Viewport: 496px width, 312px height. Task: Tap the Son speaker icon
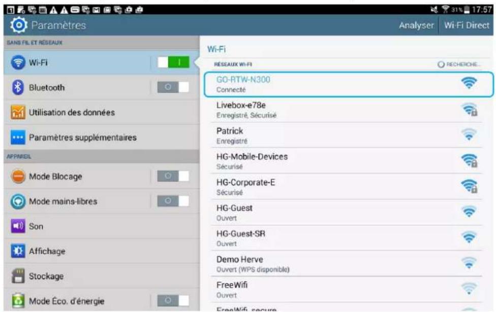tap(18, 226)
